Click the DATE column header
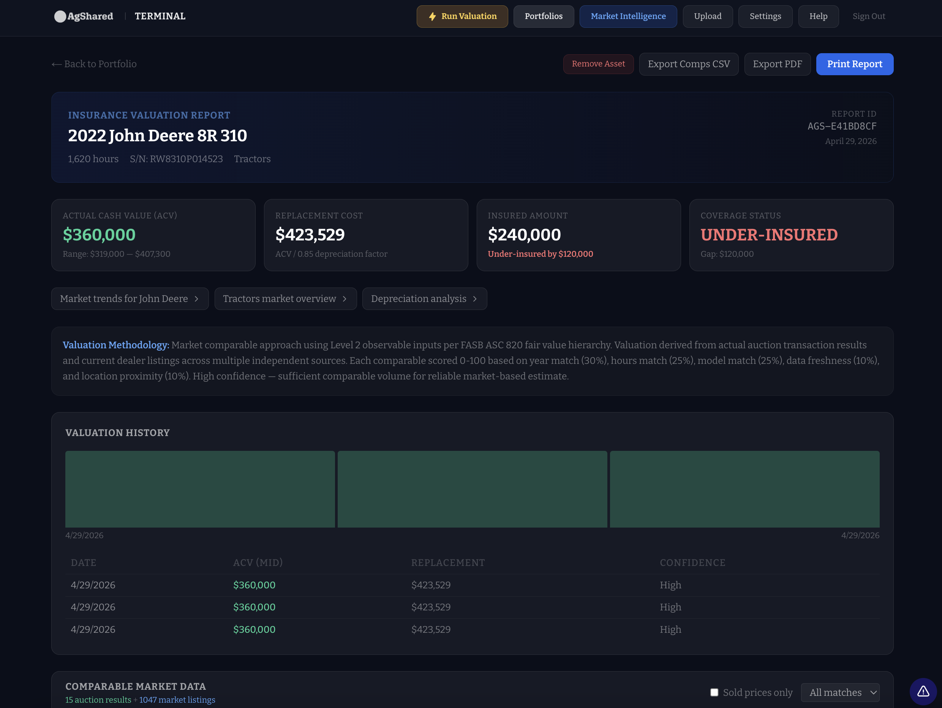The width and height of the screenshot is (942, 708). tap(84, 563)
